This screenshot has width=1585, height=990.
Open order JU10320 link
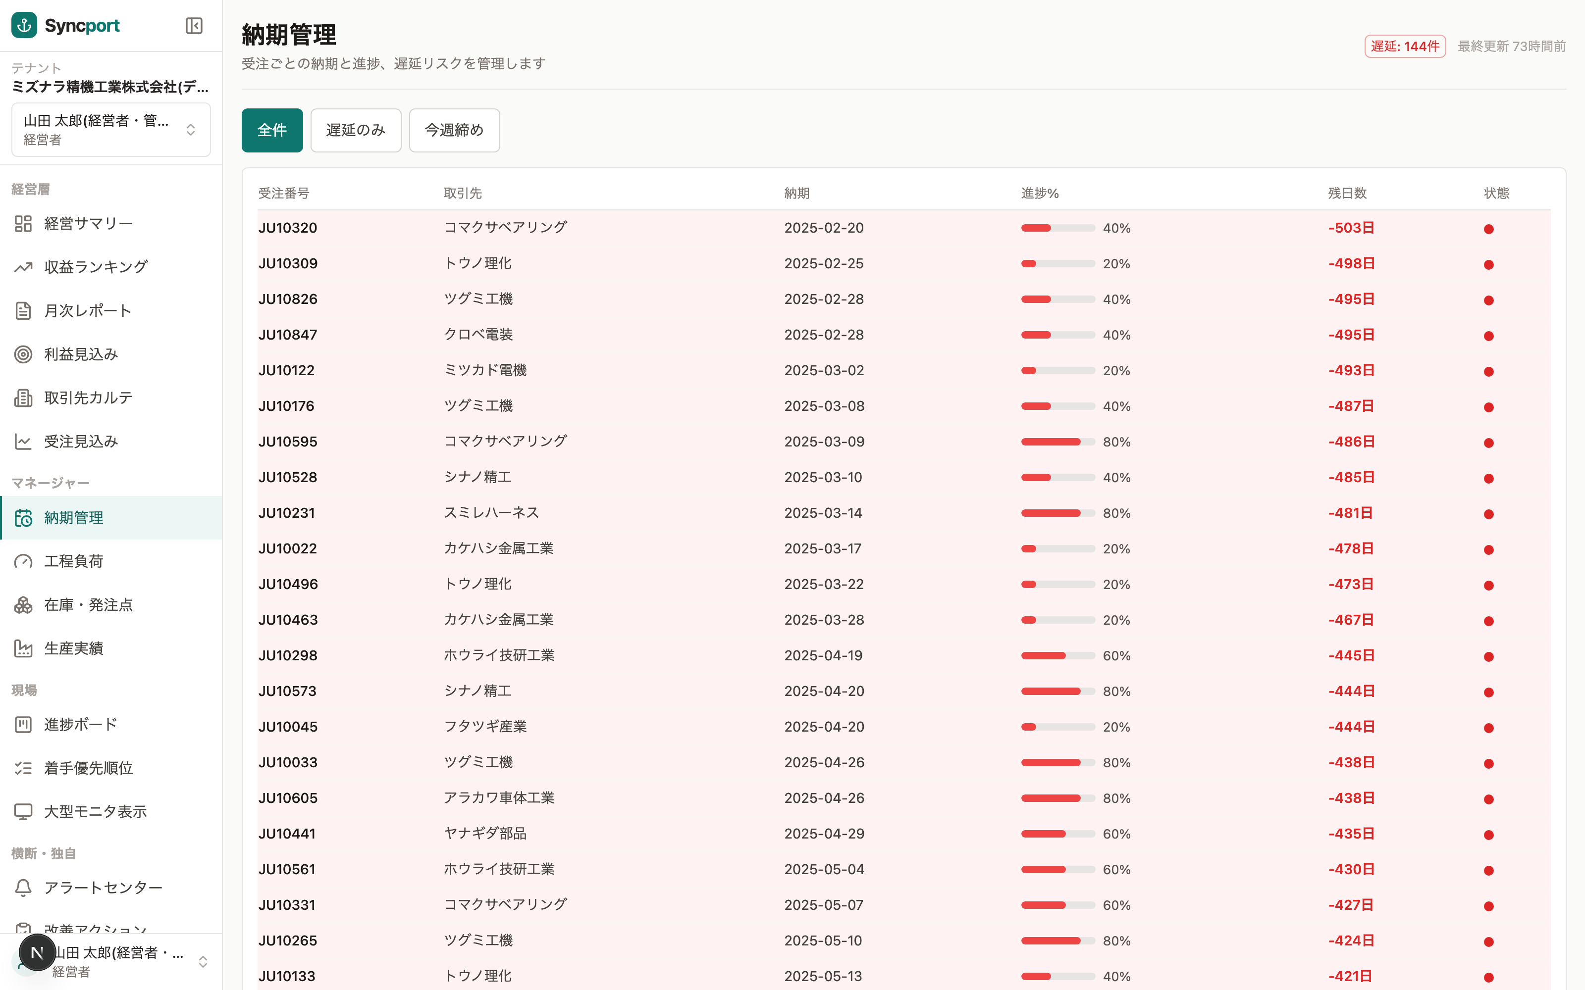pyautogui.click(x=287, y=228)
